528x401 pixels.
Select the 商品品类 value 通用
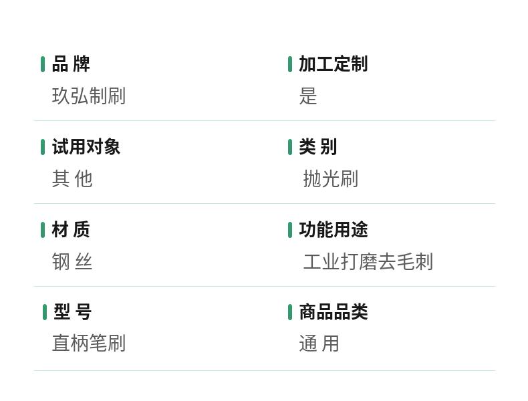[x=319, y=344]
